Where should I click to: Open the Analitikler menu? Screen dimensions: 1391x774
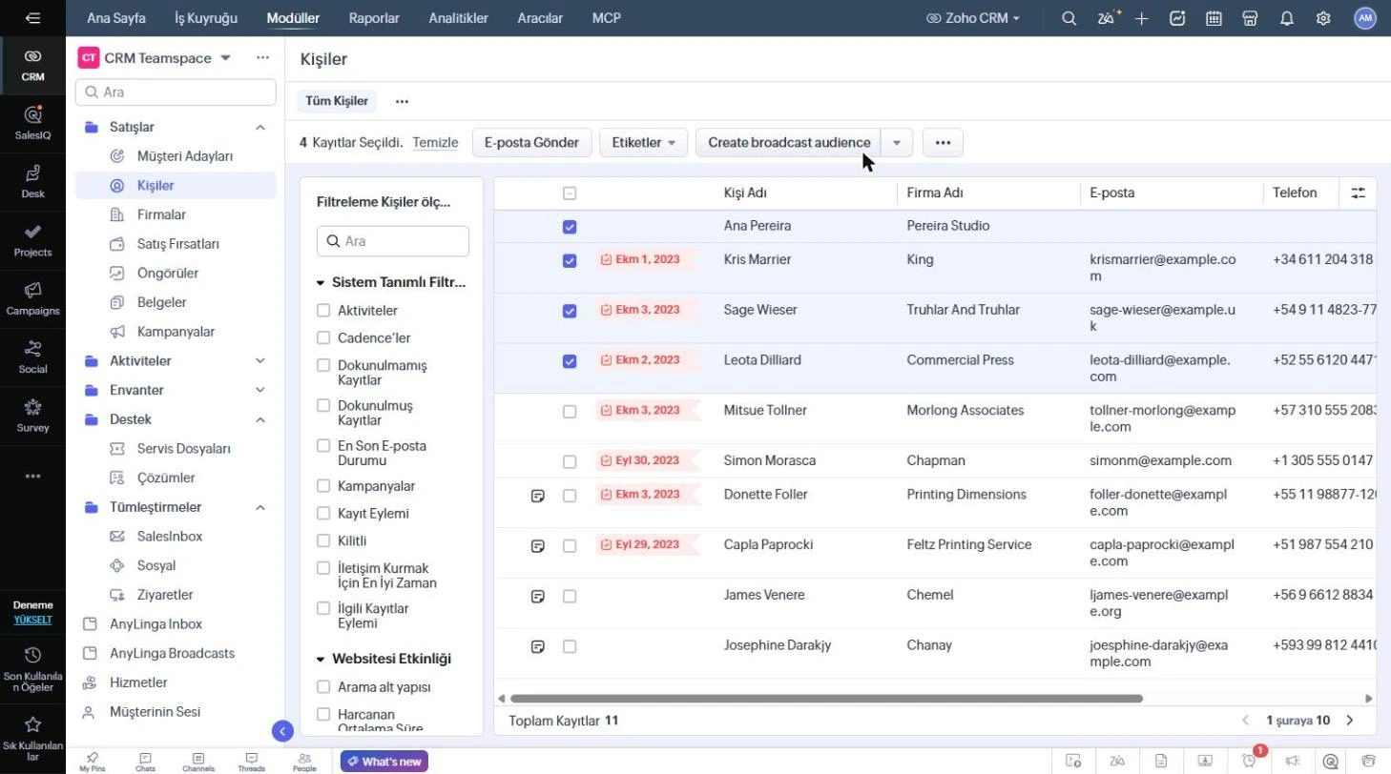tap(458, 18)
